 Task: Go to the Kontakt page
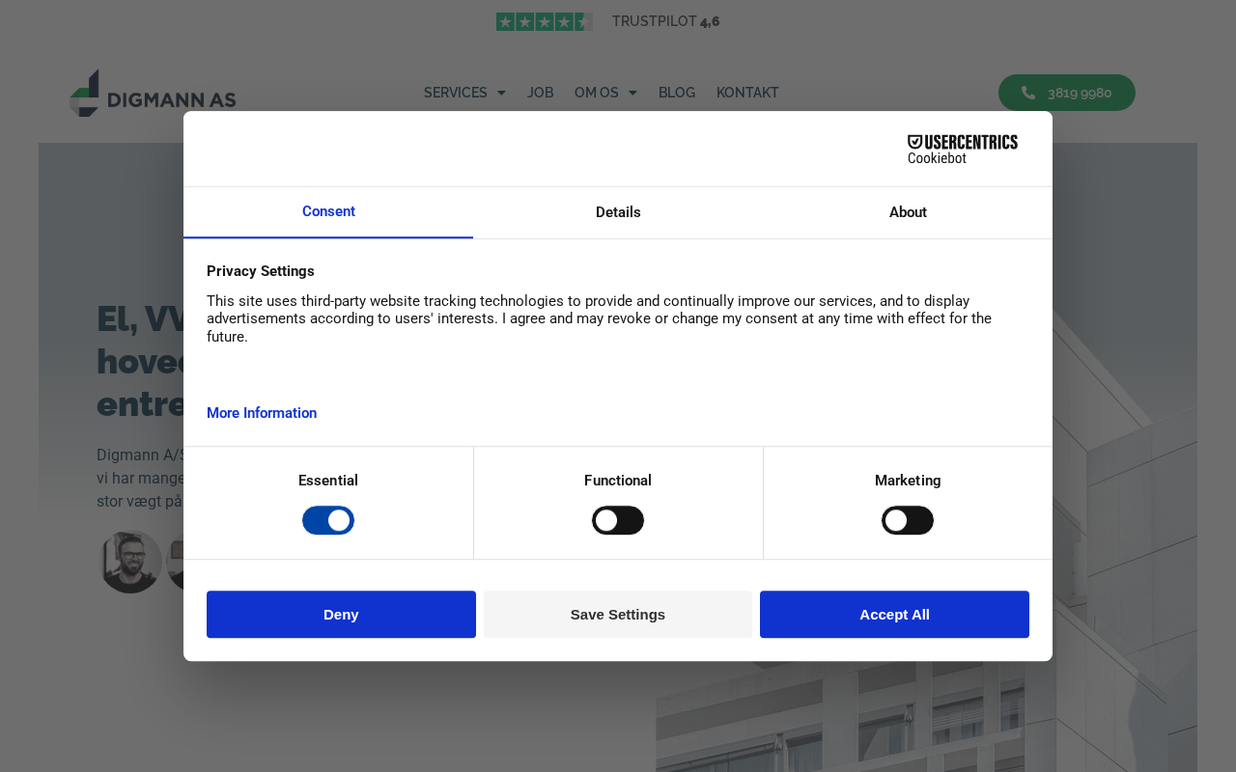(747, 93)
